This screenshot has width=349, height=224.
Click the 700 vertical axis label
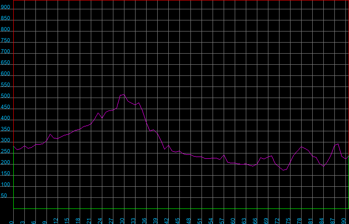(5, 51)
